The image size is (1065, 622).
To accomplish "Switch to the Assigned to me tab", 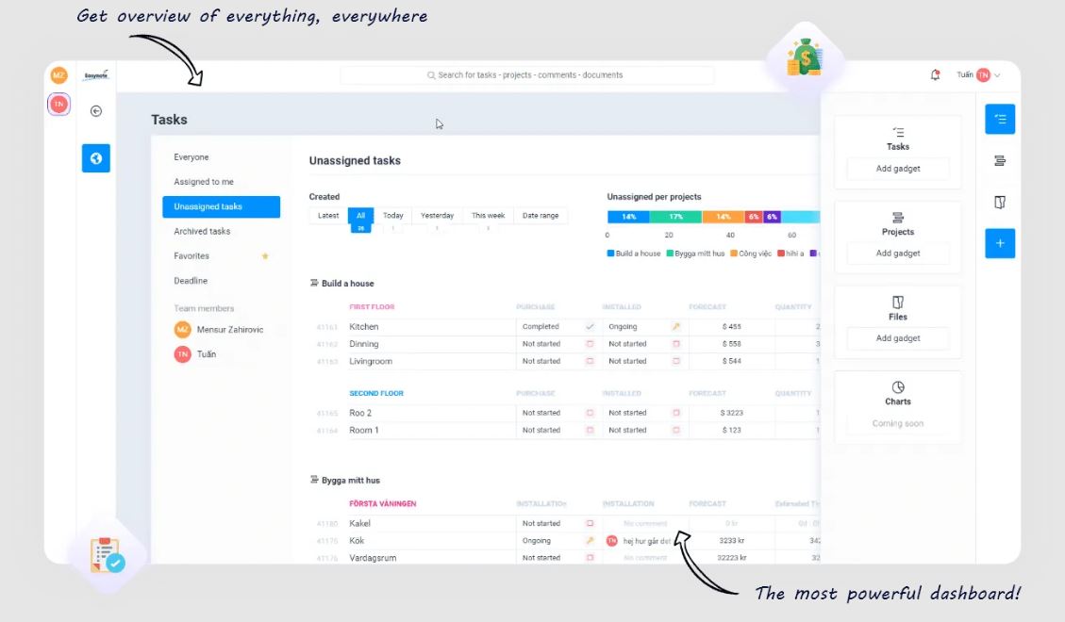I will (x=203, y=181).
